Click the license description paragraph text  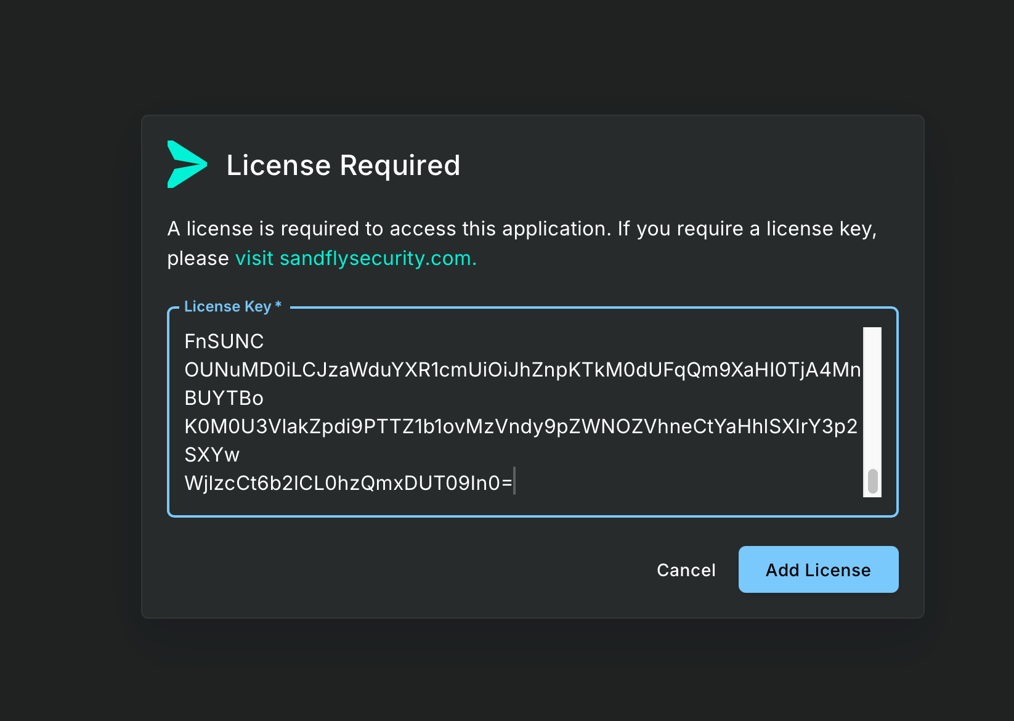521,229
